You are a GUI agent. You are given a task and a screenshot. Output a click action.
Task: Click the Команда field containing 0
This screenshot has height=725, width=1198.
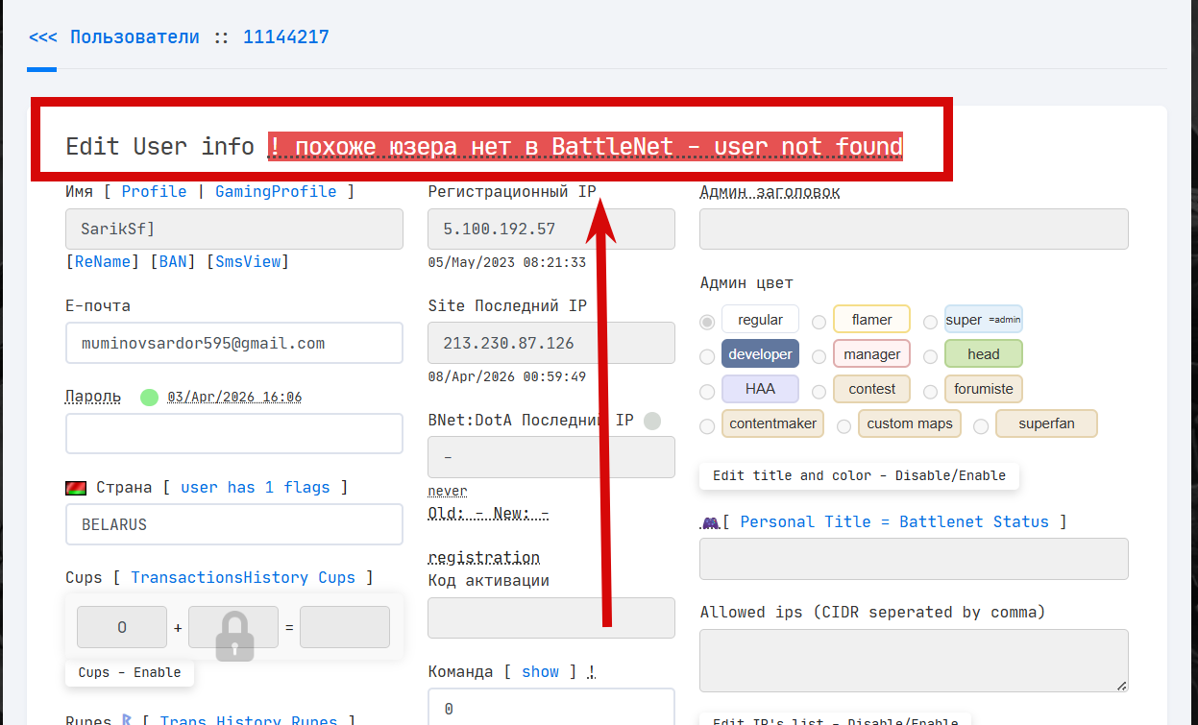(x=551, y=709)
